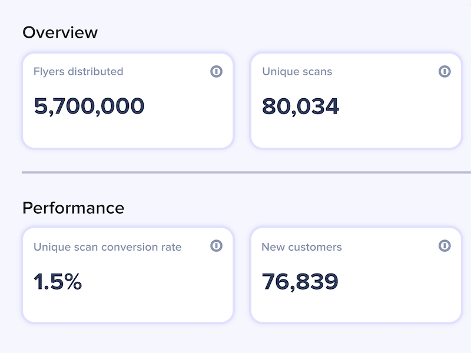The width and height of the screenshot is (471, 353).
Task: Click empty space beneath the 80,034 figure
Action: click(356, 132)
